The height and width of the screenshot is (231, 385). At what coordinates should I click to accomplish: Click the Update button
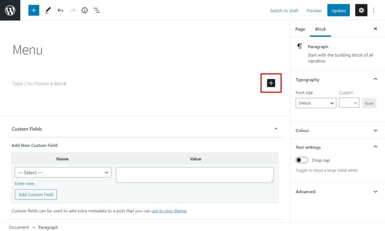pos(338,11)
